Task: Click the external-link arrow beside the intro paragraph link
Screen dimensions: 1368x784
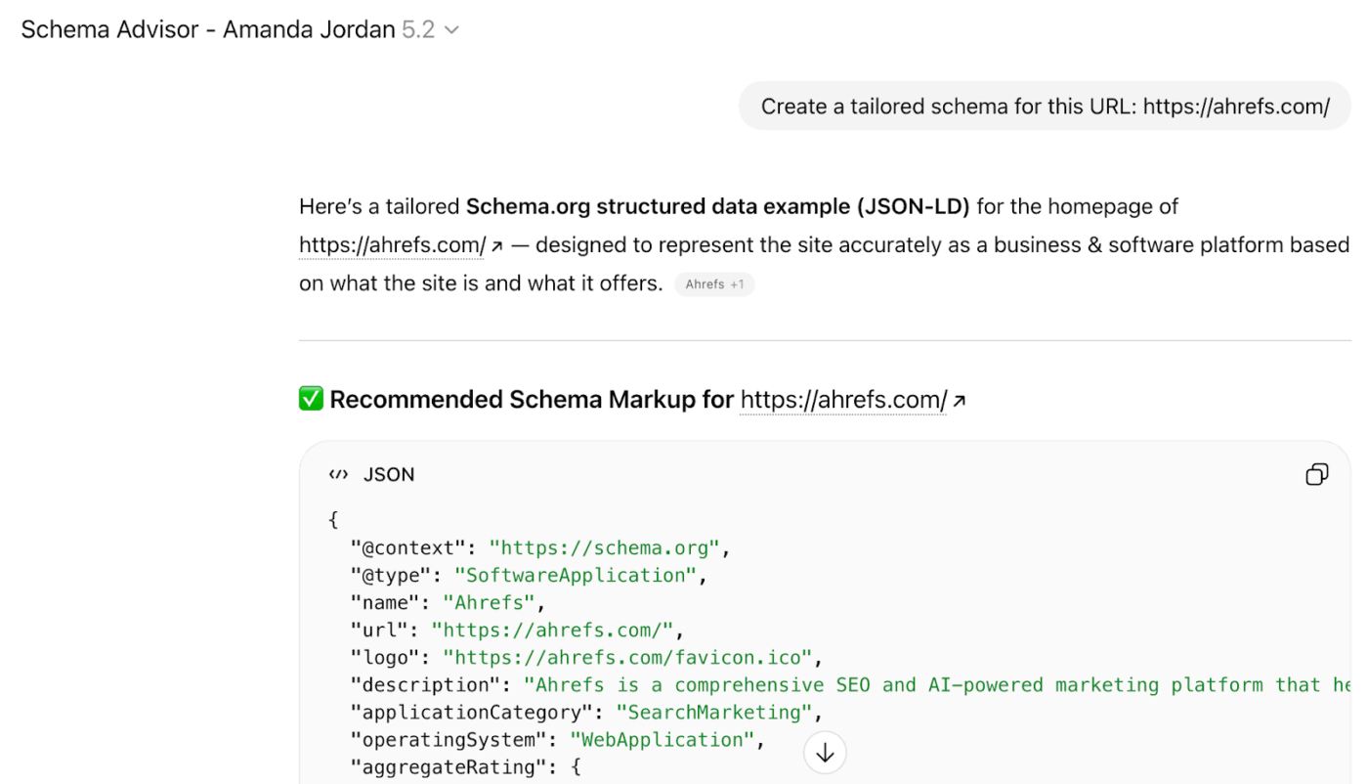Action: pyautogui.click(x=496, y=244)
